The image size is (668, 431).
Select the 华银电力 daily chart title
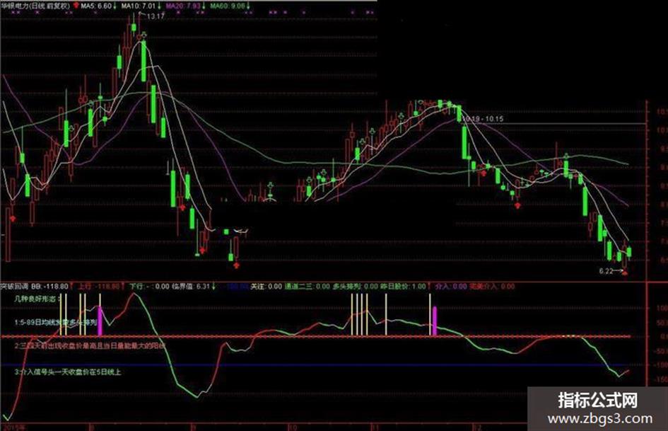pos(35,6)
